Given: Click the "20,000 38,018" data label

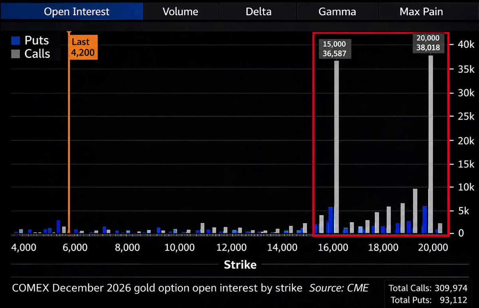Looking at the screenshot, I should coord(428,43).
